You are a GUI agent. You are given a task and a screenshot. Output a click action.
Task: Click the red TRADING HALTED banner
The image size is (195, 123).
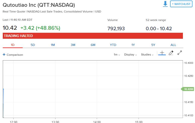click(93, 36)
